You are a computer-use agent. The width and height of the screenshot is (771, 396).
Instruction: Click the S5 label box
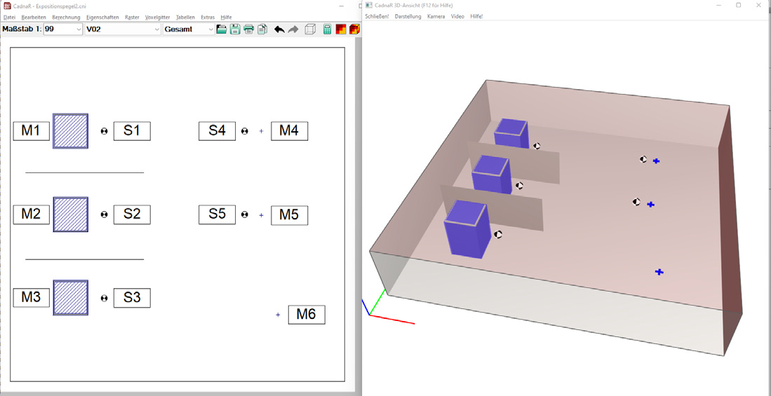point(217,214)
